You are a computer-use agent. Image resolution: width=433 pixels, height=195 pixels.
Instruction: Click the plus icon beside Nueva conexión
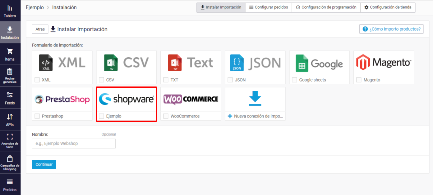point(230,116)
